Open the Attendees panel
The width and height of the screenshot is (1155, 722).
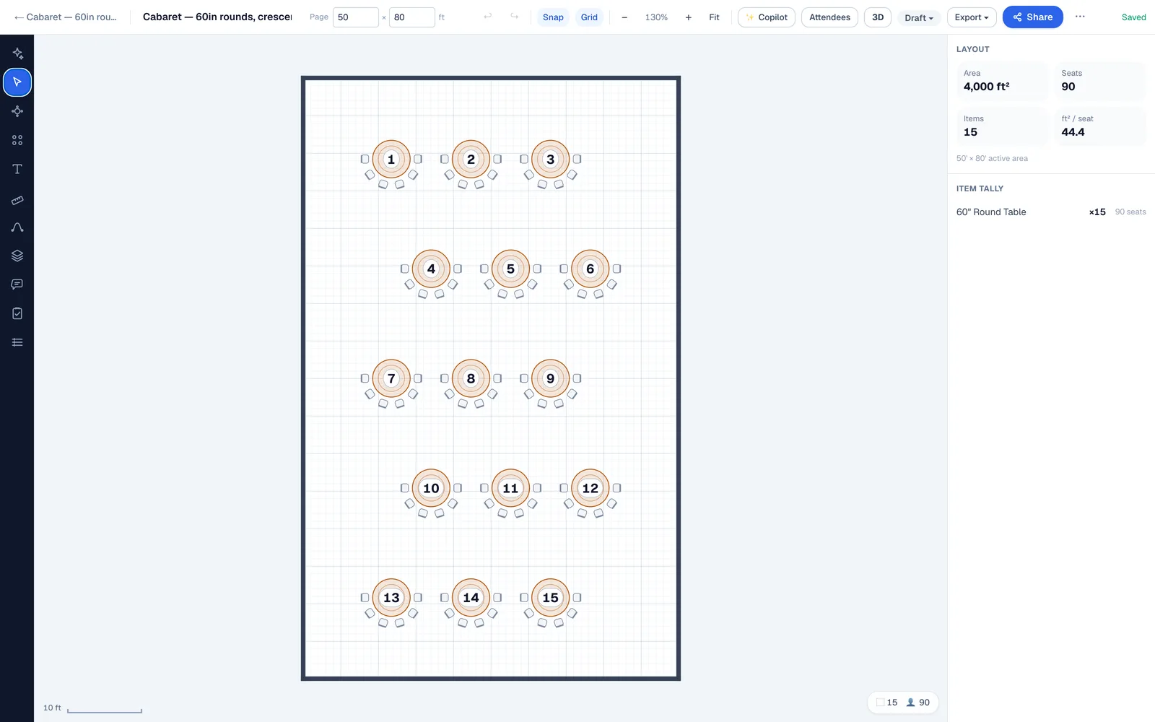click(829, 17)
